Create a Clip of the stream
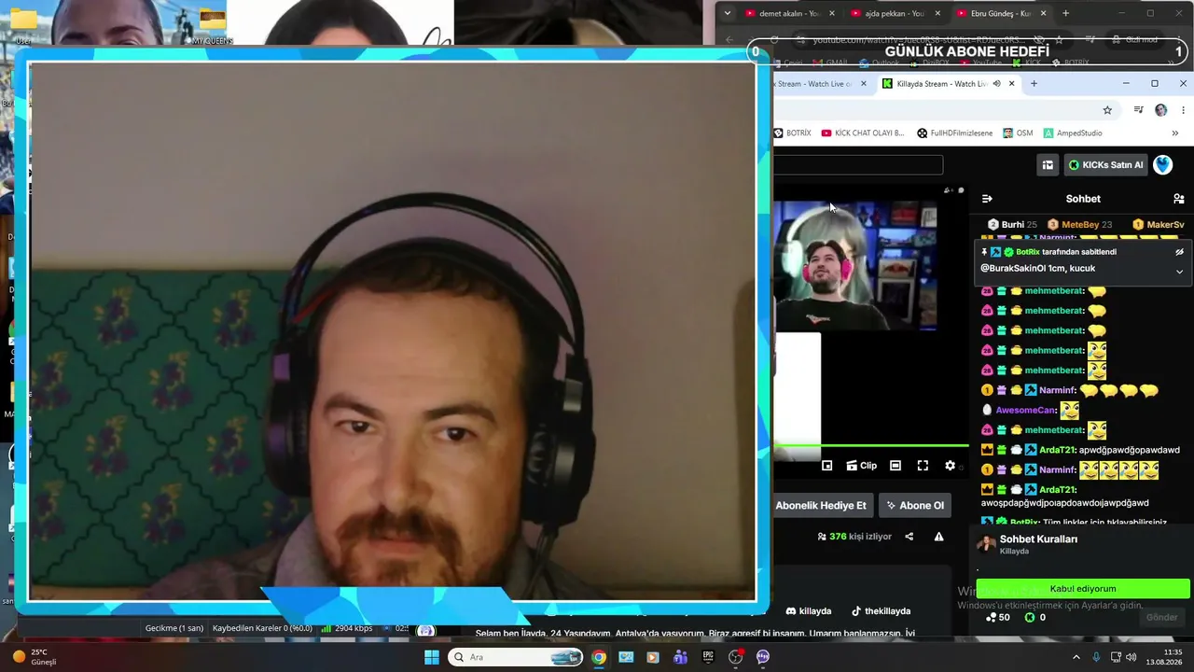The image size is (1194, 672). (x=862, y=466)
